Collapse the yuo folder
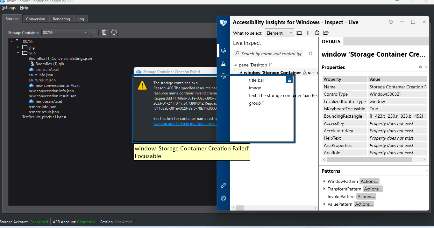Viewport: 434px width, 228px height. tap(18, 53)
